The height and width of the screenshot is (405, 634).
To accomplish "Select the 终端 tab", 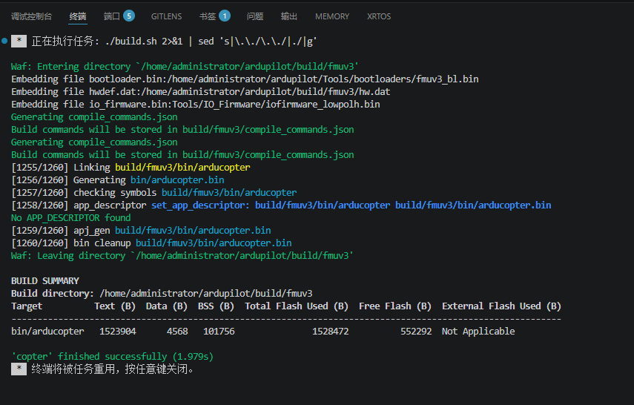I will click(78, 16).
